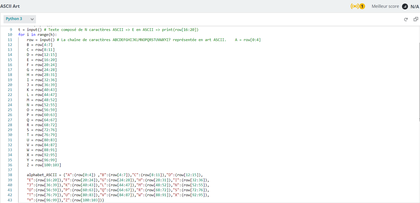Screen dimensions: 420x203
Task: Click the dictionary line starting with "J"
Action: (x=118, y=185)
